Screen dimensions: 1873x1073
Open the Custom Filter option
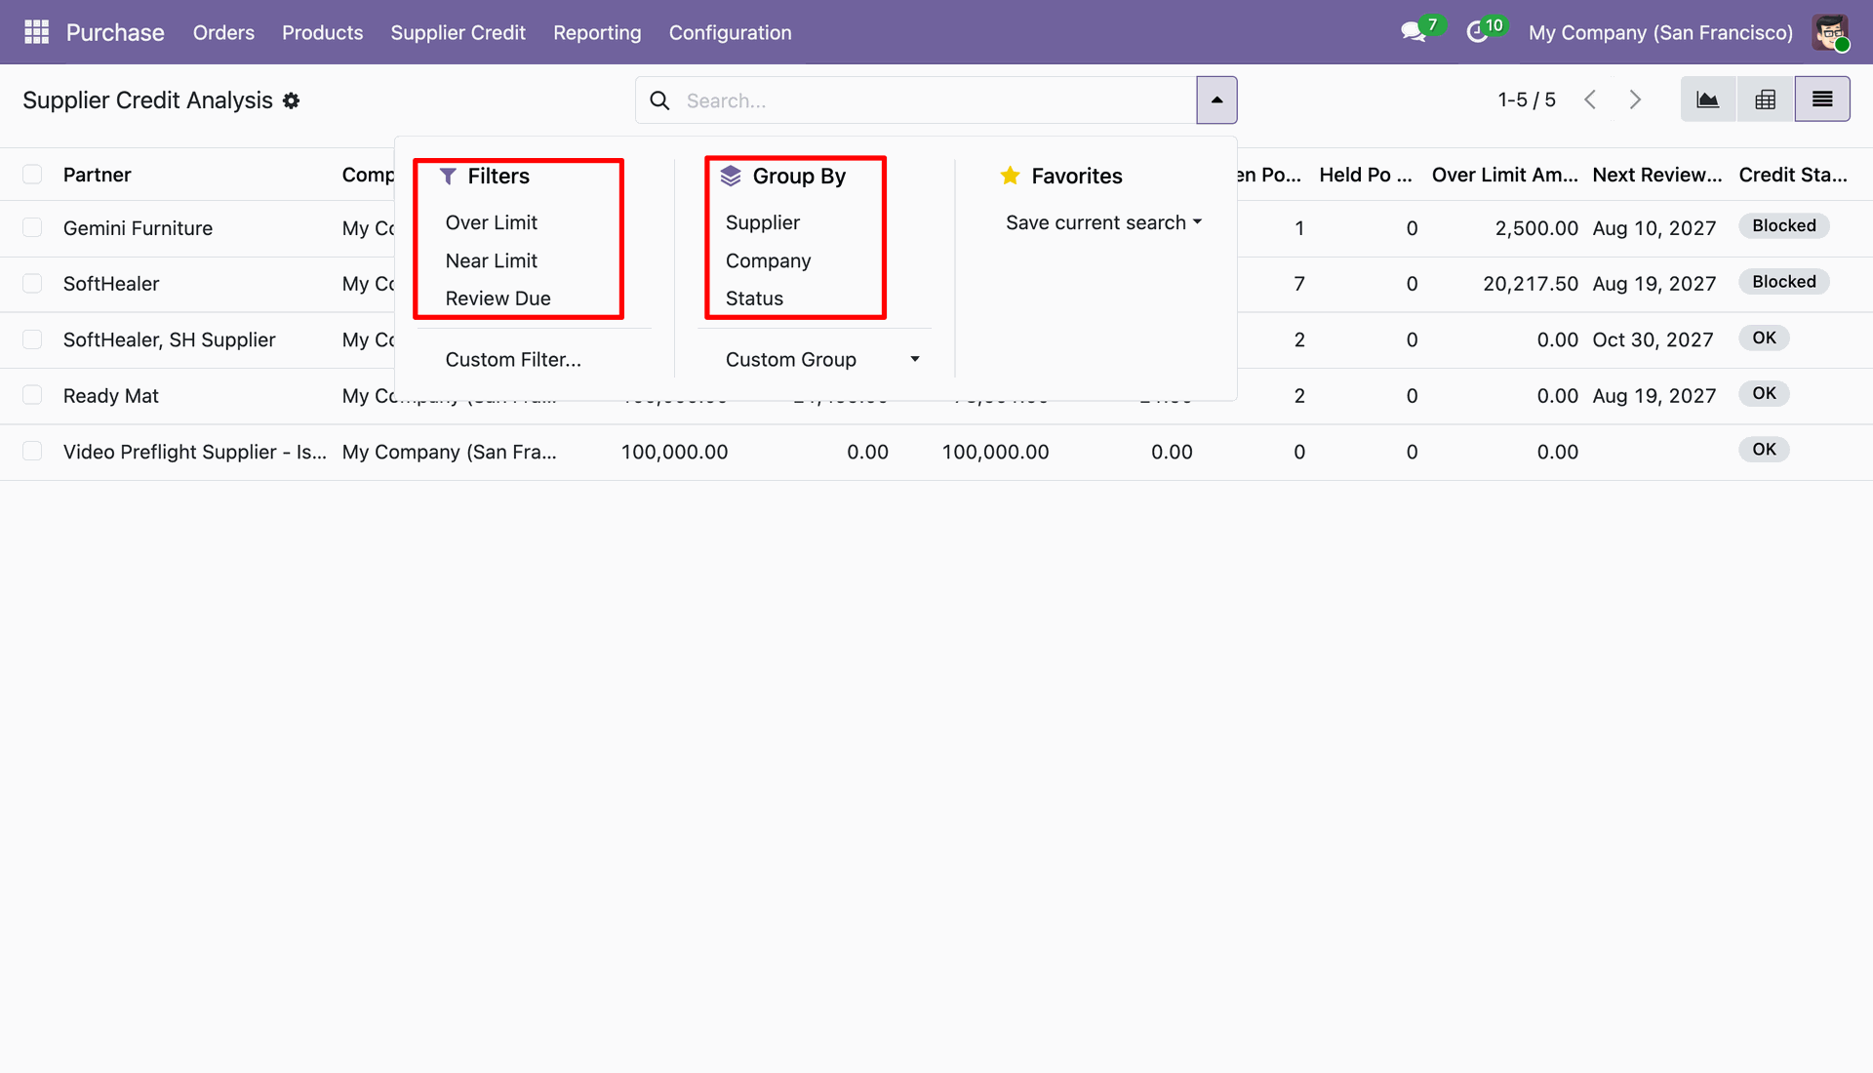coord(513,359)
